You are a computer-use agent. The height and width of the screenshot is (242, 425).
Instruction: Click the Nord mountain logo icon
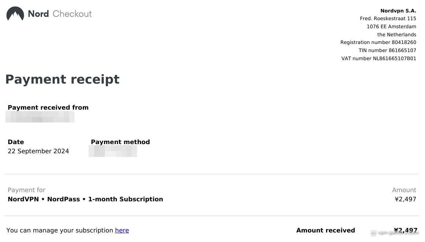[x=15, y=14]
